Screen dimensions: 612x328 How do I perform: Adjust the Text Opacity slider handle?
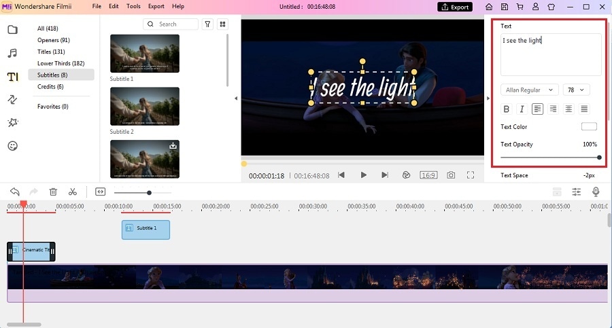tap(599, 158)
